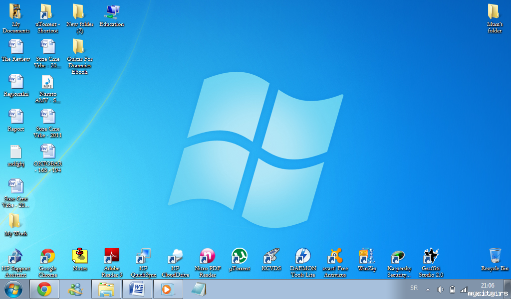Click the SR language indicator
Screen dimensions: 511x299
(414, 288)
